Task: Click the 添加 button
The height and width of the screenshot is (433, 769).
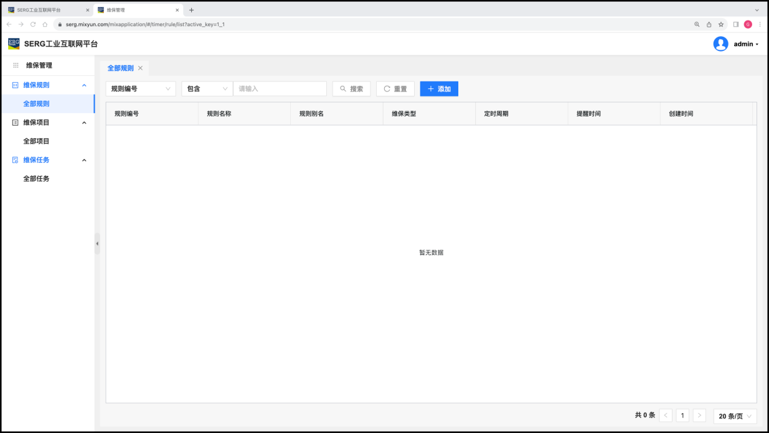Action: [x=439, y=89]
